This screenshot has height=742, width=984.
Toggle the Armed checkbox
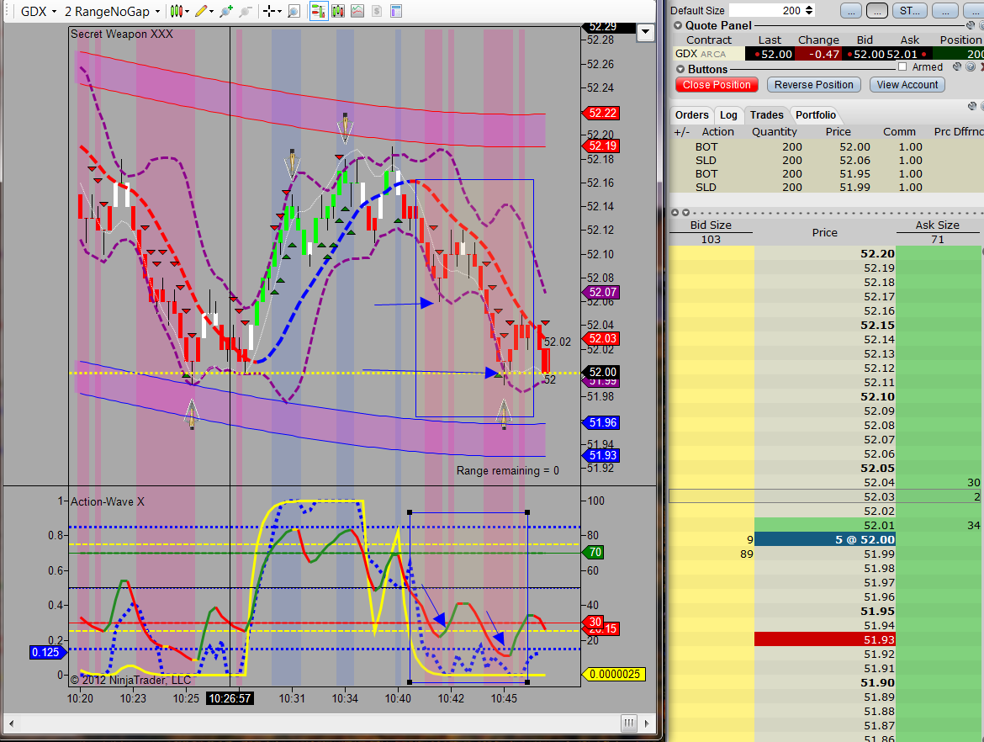point(902,66)
